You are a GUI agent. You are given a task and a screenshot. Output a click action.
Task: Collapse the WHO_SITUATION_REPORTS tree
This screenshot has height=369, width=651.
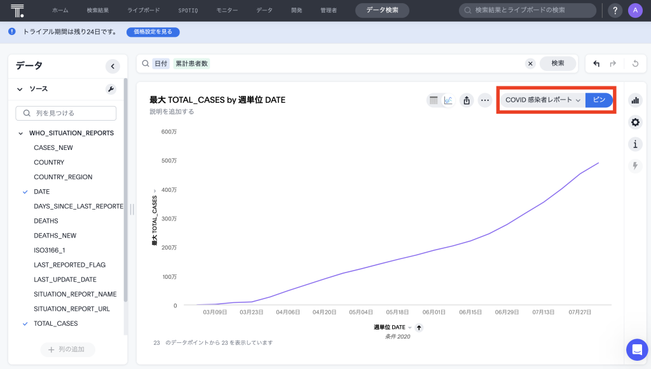point(20,133)
